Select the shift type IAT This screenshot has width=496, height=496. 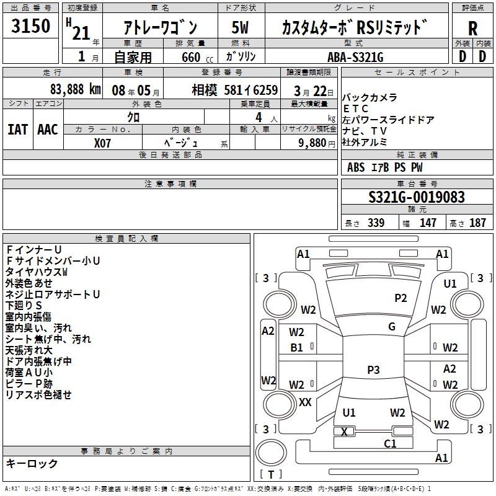[x=18, y=130]
